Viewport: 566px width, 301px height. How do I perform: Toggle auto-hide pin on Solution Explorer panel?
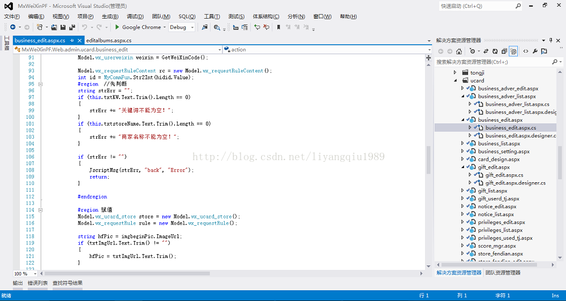[x=551, y=40]
